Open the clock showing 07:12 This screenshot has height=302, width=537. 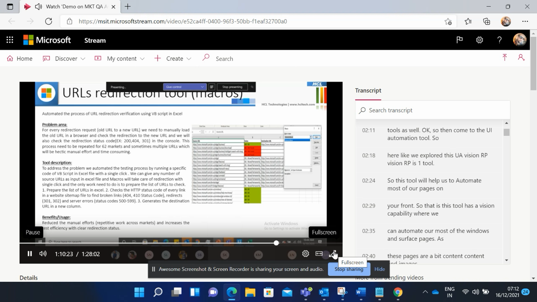coord(507,292)
